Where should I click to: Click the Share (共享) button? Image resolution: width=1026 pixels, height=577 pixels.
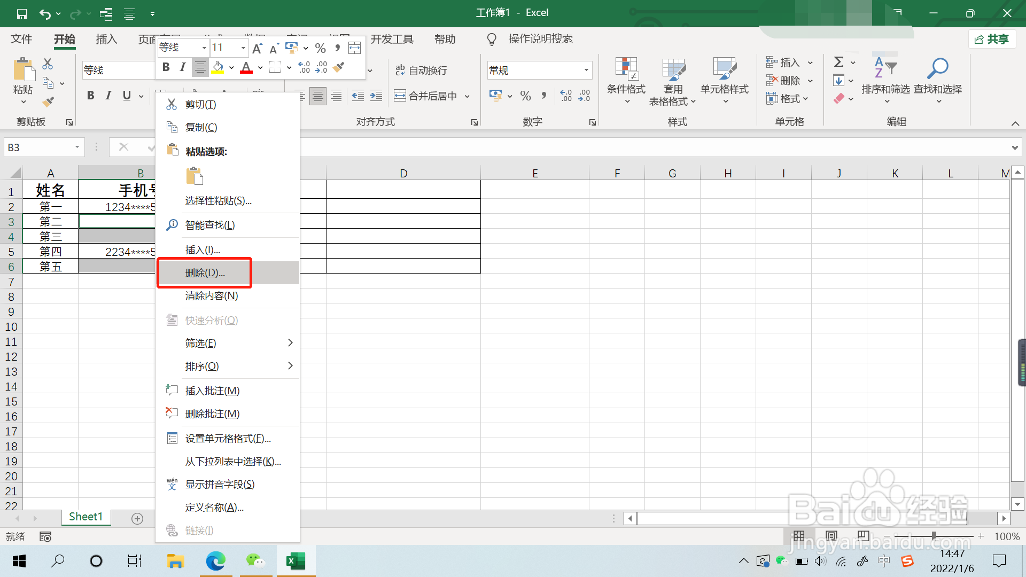coord(992,39)
